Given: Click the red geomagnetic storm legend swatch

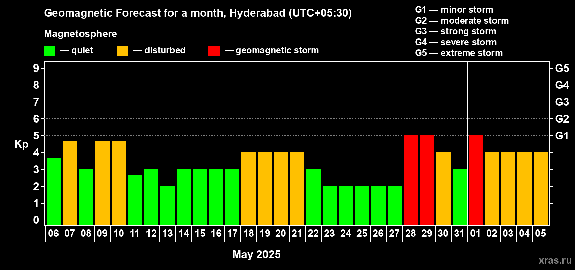Looking at the screenshot, I should click(x=214, y=51).
